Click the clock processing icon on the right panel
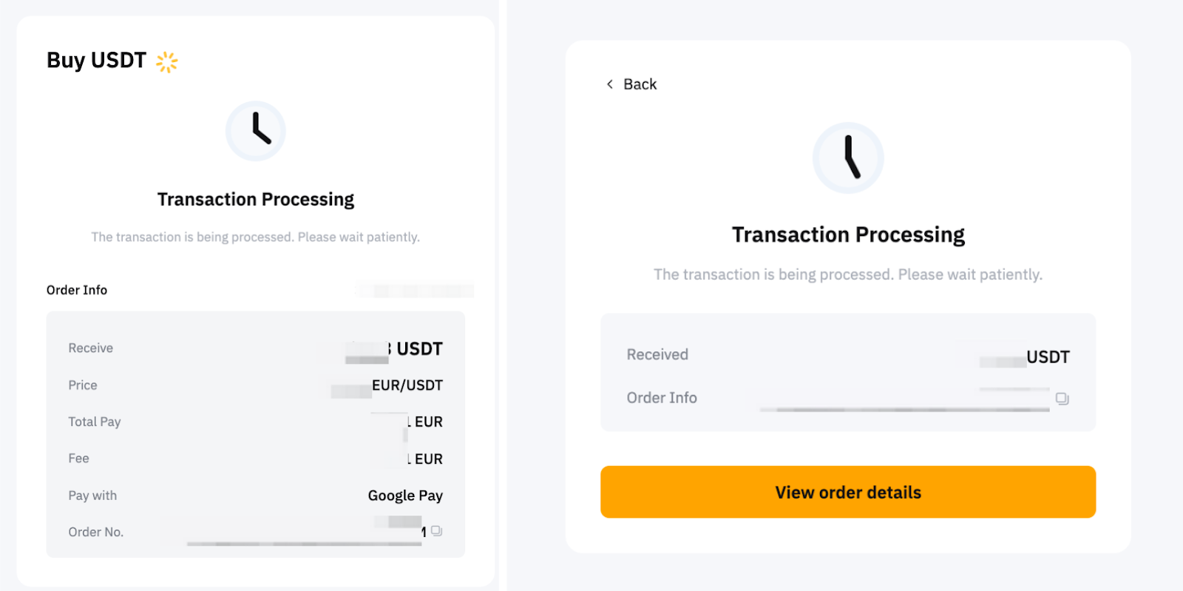This screenshot has height=591, width=1183. (x=848, y=157)
